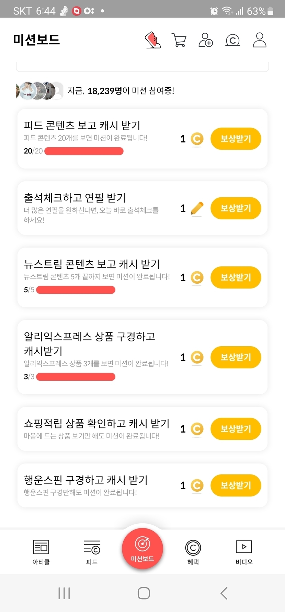This screenshot has height=612, width=285.
Task: Switch to the 피드 tab
Action: [x=92, y=552]
